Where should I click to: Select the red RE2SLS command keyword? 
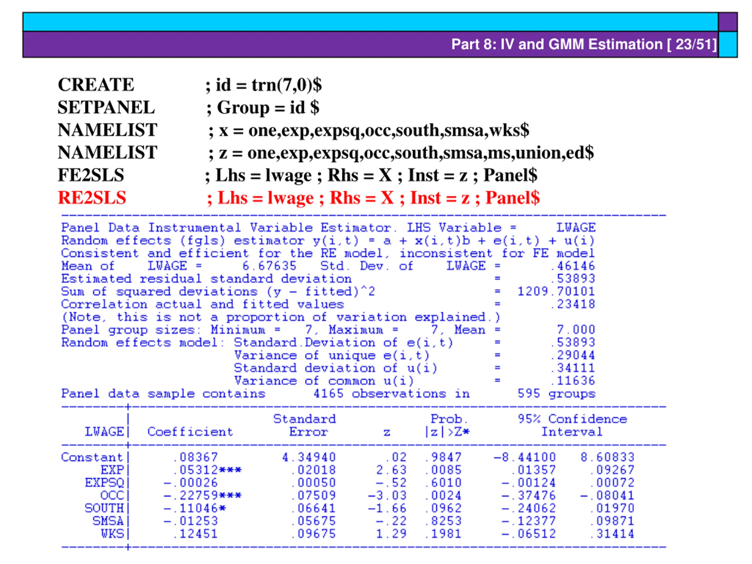coord(92,198)
